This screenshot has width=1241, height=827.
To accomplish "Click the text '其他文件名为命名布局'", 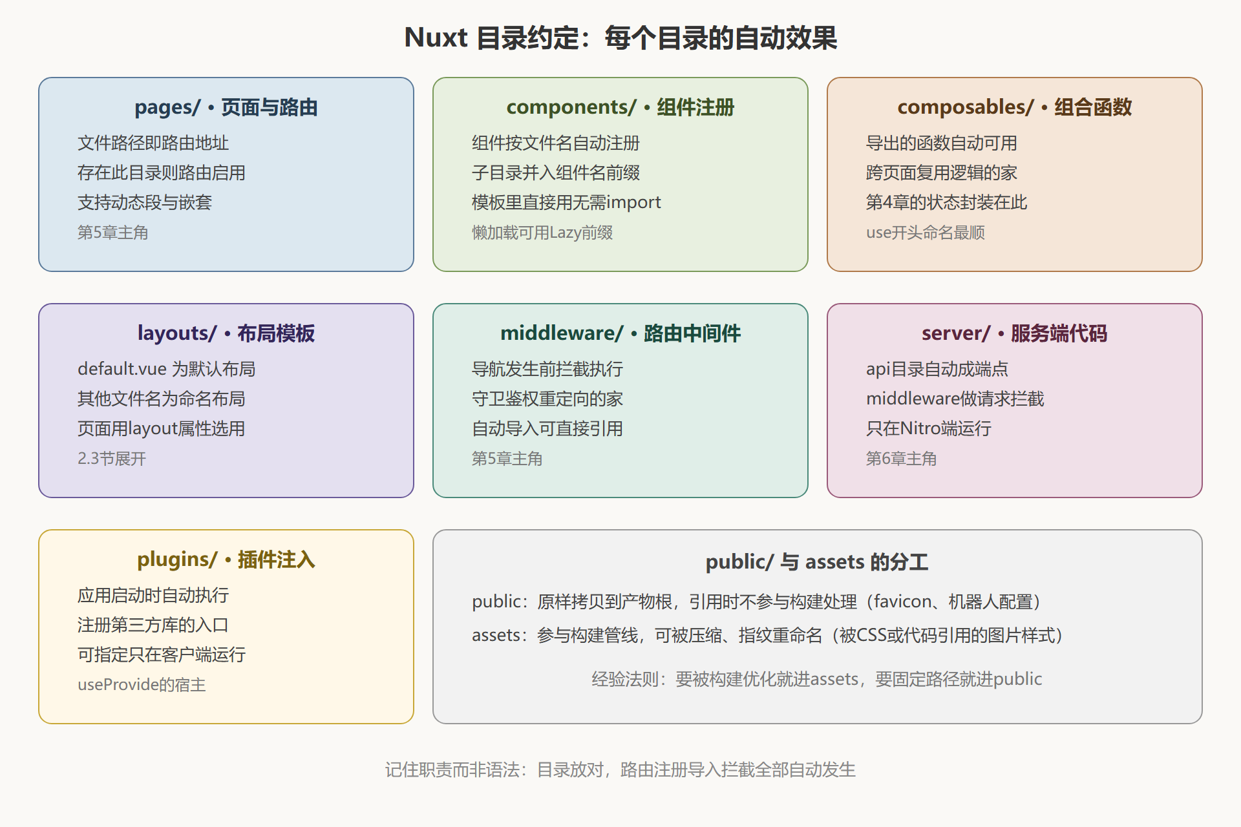I will coord(162,399).
